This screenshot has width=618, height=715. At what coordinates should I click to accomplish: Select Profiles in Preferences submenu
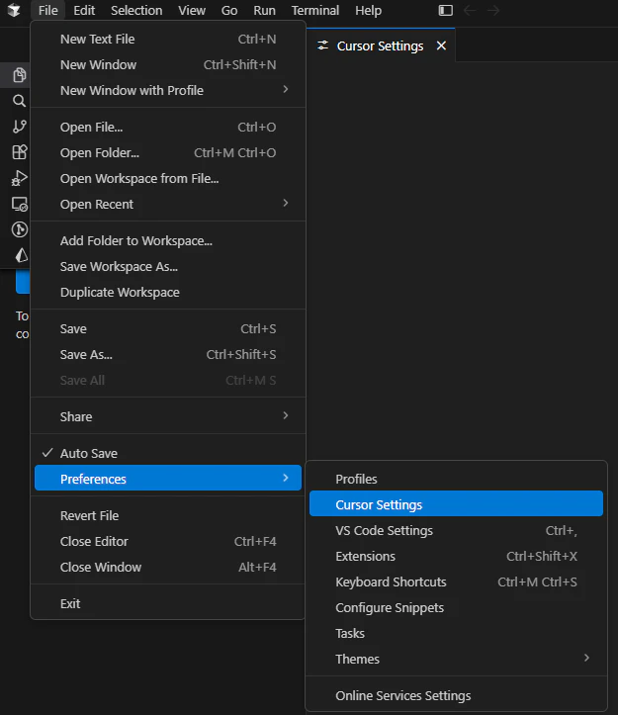[x=456, y=479]
